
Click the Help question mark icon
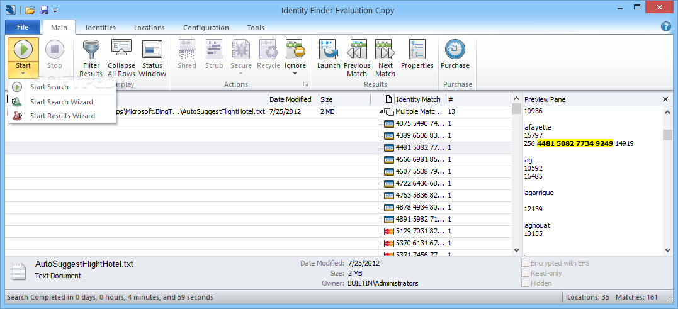click(x=666, y=27)
